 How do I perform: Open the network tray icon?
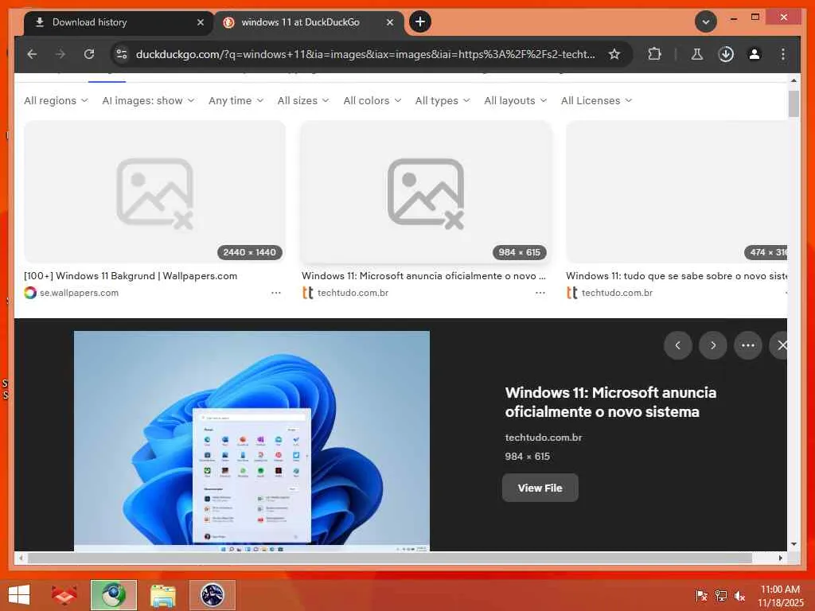click(x=720, y=595)
